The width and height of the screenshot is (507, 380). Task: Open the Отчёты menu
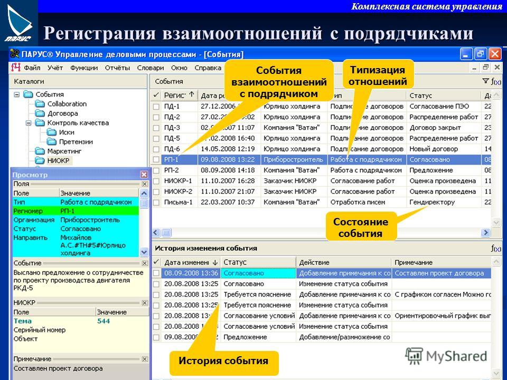(117, 68)
